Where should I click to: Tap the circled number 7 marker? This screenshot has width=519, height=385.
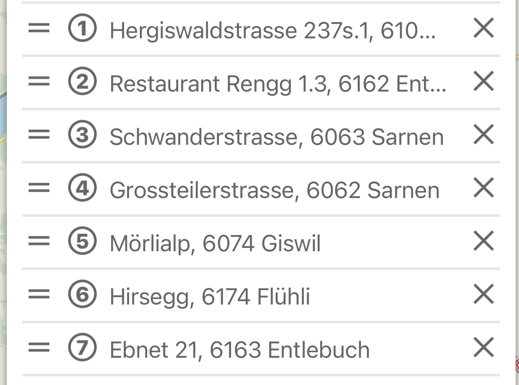pyautogui.click(x=82, y=348)
